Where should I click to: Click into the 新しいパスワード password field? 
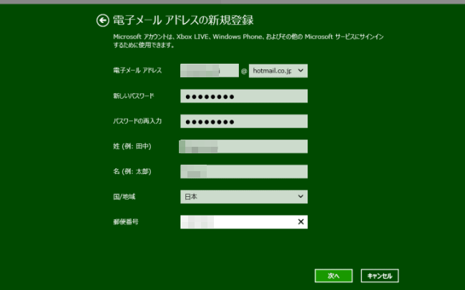coord(243,96)
